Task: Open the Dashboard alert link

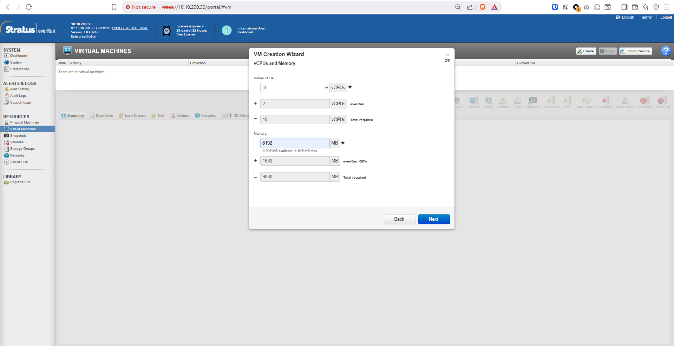Action: [245, 32]
